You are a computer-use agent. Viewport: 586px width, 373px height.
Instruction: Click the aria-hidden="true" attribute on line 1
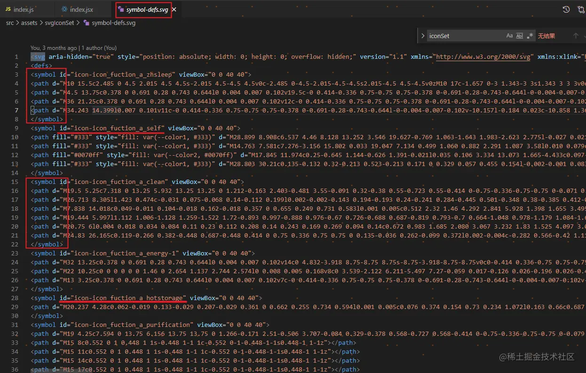coord(81,56)
